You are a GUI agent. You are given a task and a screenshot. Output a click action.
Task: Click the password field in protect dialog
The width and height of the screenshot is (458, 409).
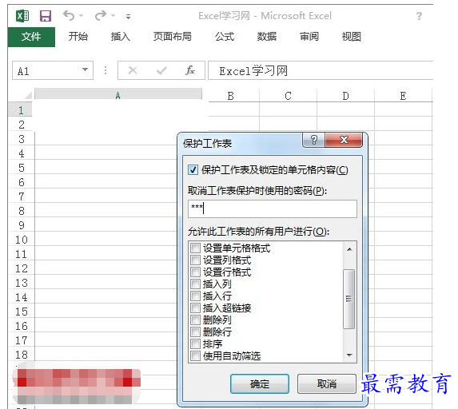click(273, 208)
